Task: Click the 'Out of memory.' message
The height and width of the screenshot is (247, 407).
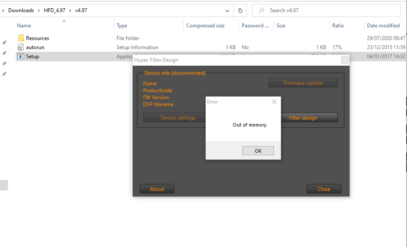Action: point(250,125)
